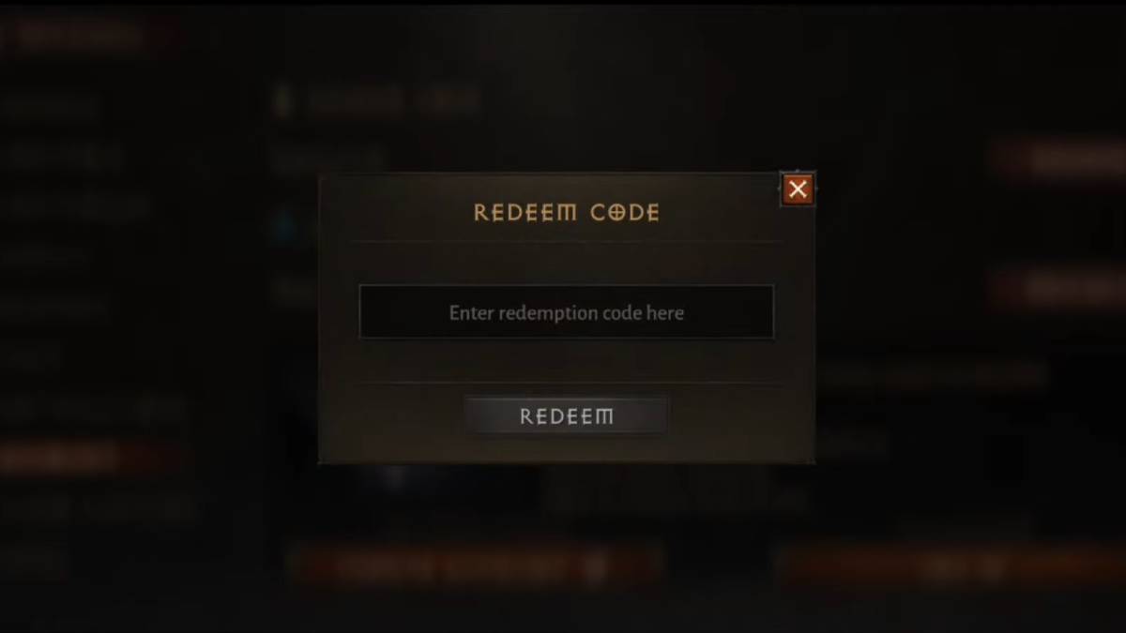The width and height of the screenshot is (1126, 633).
Task: Click the 'Redeem Code' dialog title text
Action: [567, 213]
